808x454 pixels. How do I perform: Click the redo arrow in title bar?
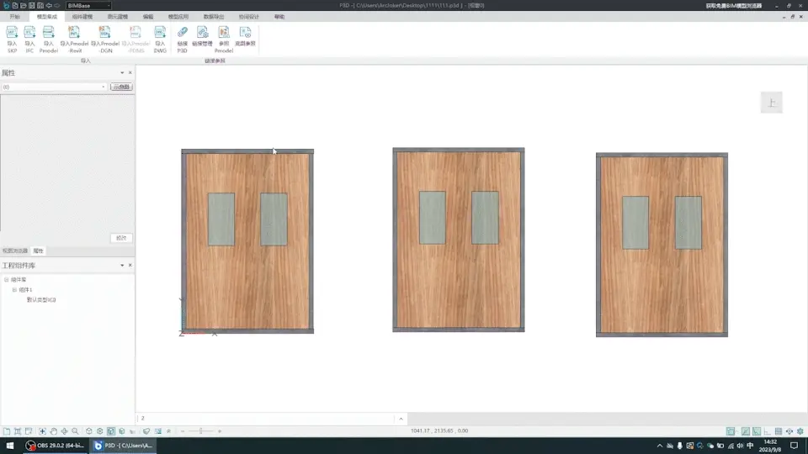click(56, 5)
